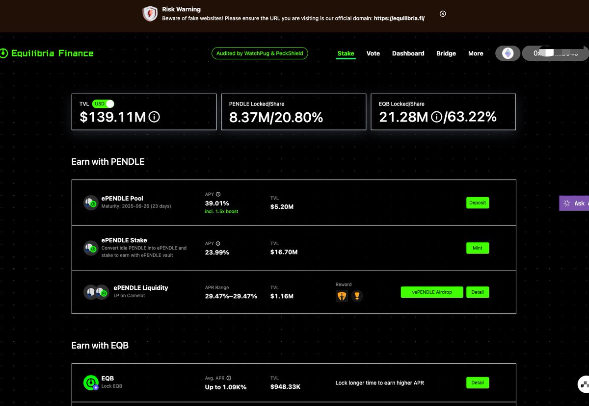Click the ePENDLE Stake APY info icon

pyautogui.click(x=218, y=243)
